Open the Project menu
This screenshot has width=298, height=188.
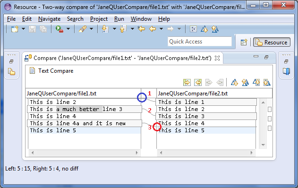pyautogui.click(x=99, y=19)
